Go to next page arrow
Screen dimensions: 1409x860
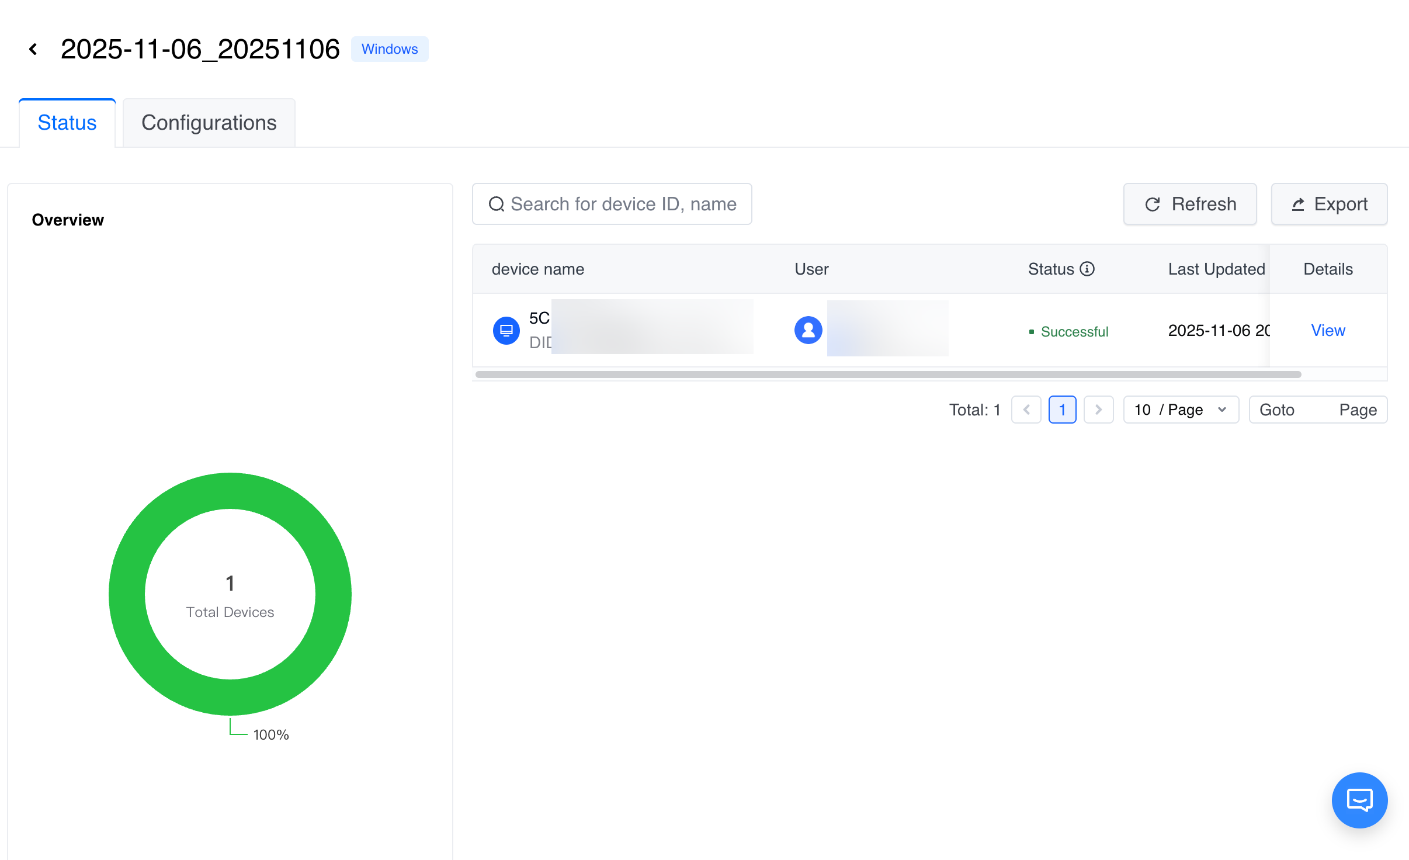(x=1098, y=410)
